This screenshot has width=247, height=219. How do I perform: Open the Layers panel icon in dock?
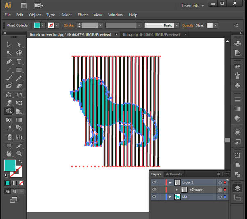tap(237, 188)
